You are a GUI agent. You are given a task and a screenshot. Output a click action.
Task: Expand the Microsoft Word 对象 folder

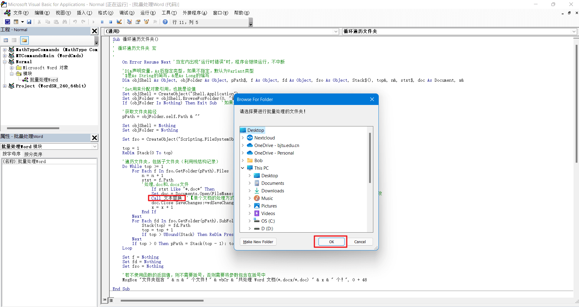tap(11, 68)
